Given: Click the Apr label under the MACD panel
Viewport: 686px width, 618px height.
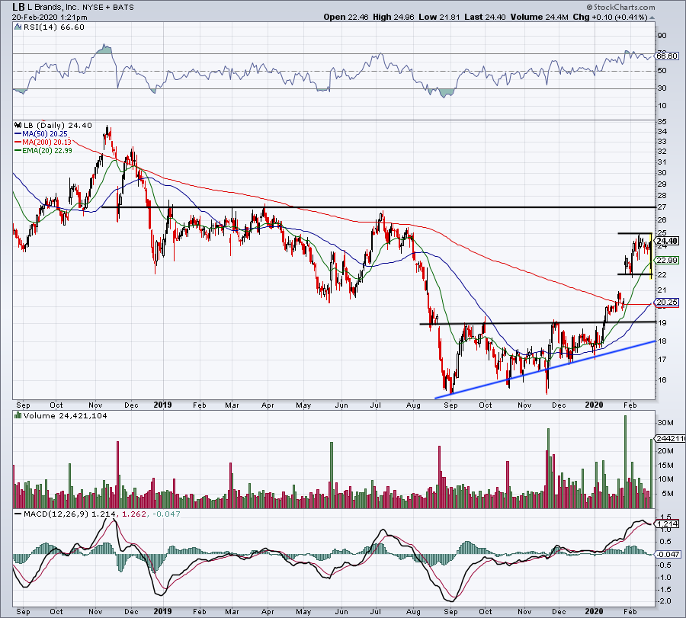Looking at the screenshot, I should (x=268, y=611).
